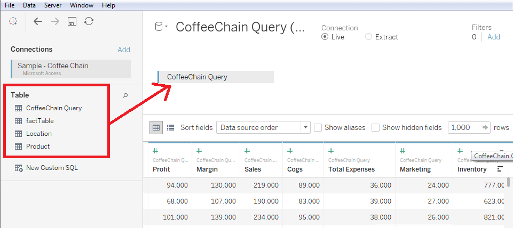Click New Custom SQL option
This screenshot has width=513, height=228.
[52, 168]
